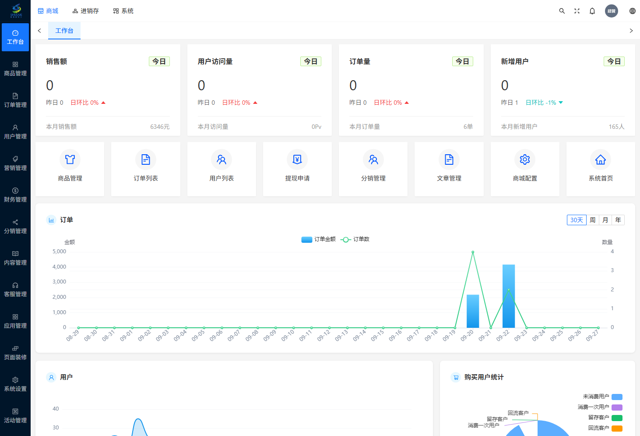Open 文章管理 shortcut icon
Viewport: 640px width, 436px height.
[x=449, y=160]
